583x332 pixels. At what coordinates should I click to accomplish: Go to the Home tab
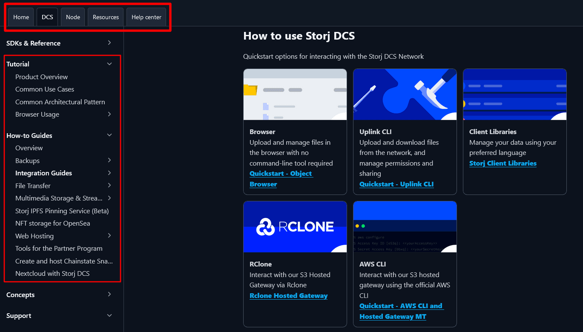point(21,17)
